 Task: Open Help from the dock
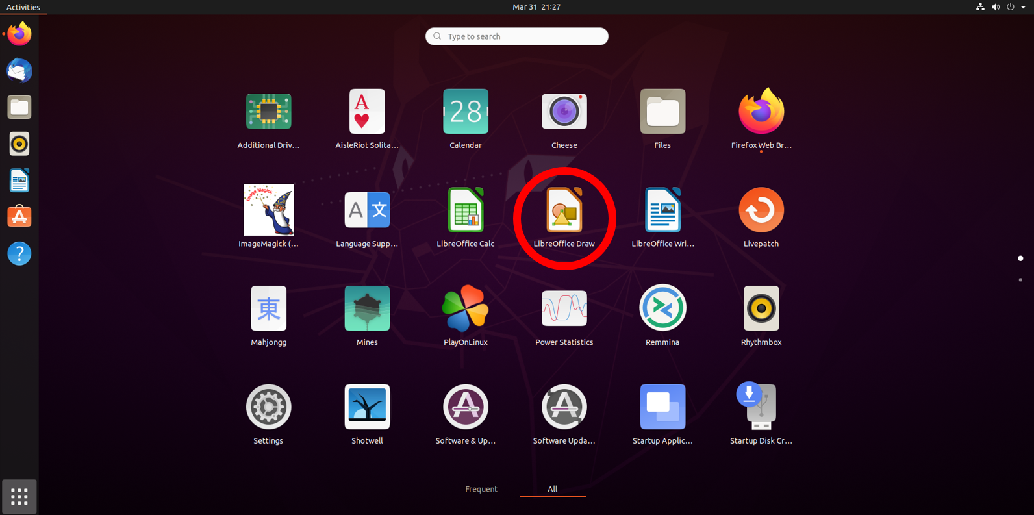(19, 253)
